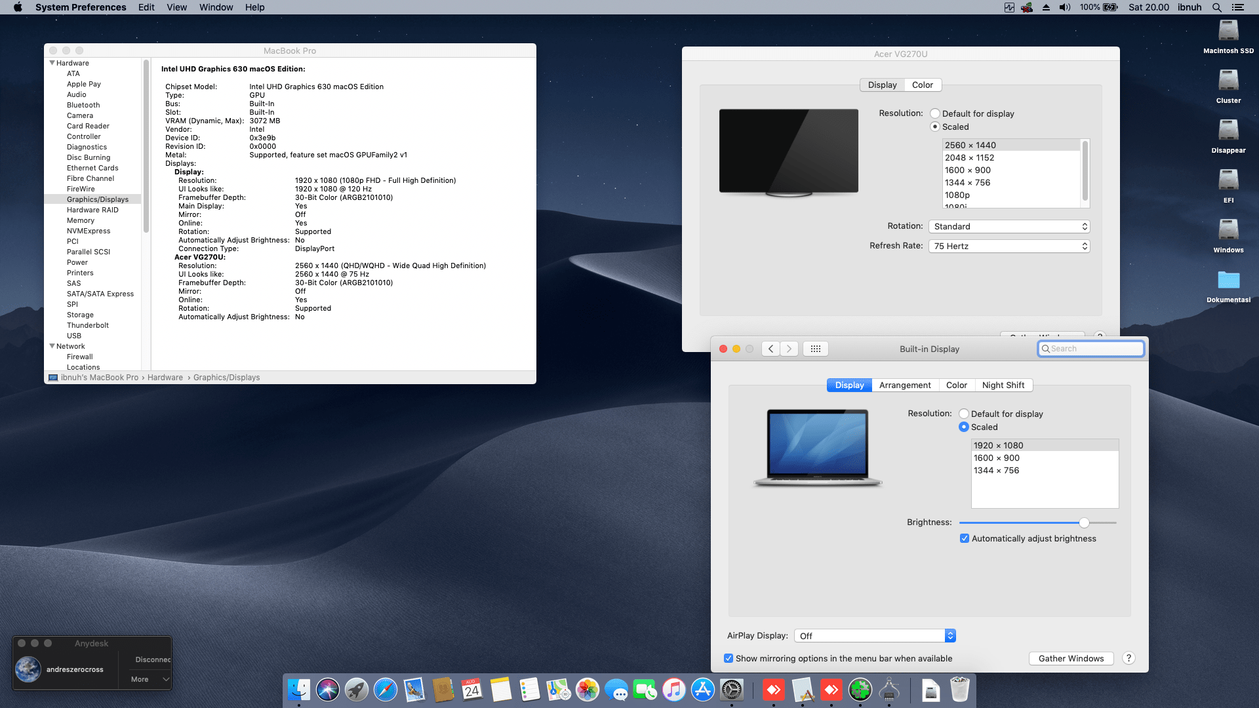Screen dimensions: 1259x708
Task: Go forward in System Preferences
Action: point(789,349)
